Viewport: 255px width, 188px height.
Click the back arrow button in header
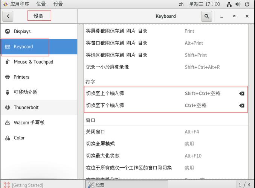[x=8, y=16]
